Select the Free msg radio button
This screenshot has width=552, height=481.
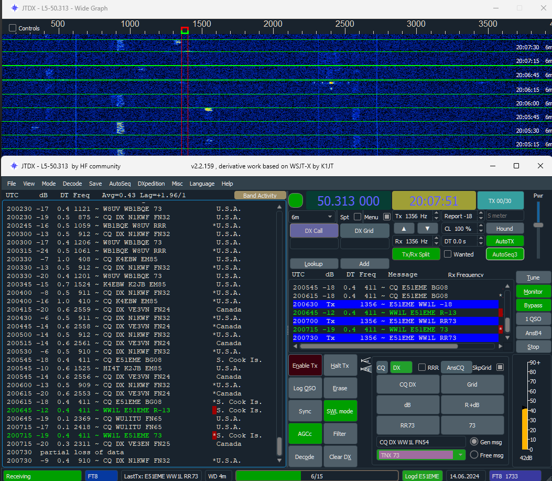tap(474, 455)
